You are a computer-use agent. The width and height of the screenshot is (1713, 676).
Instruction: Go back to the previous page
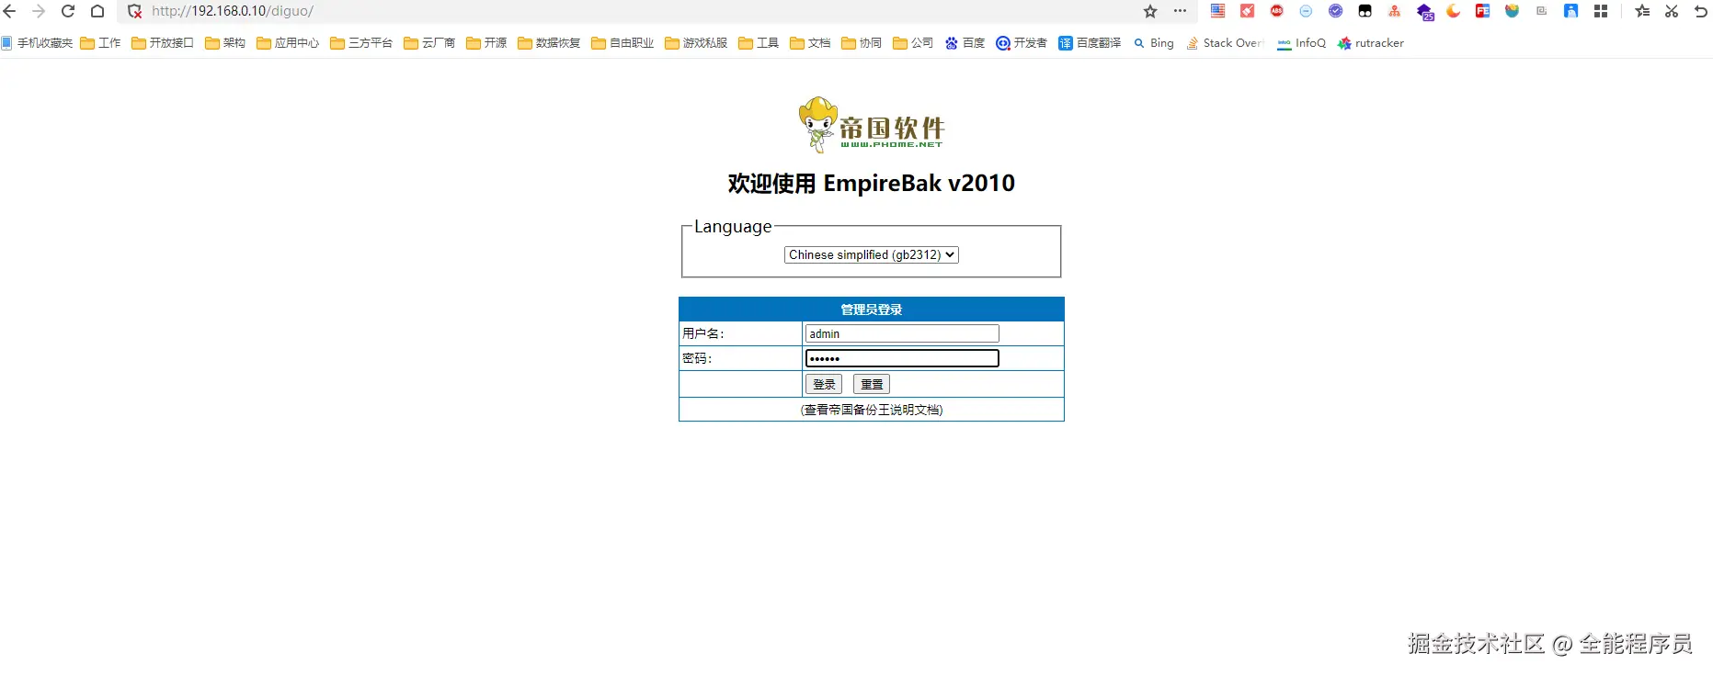point(10,11)
